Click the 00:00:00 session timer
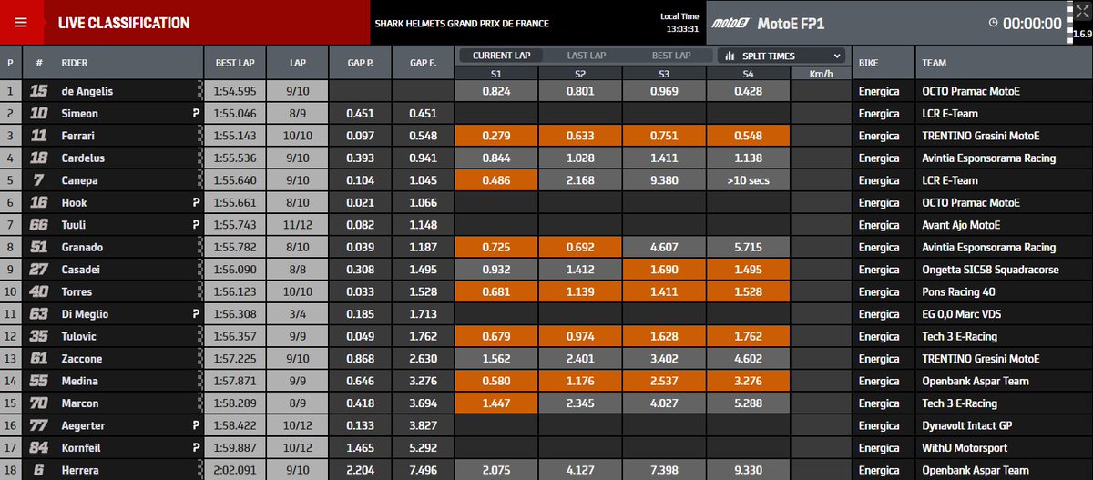 pos(1032,25)
